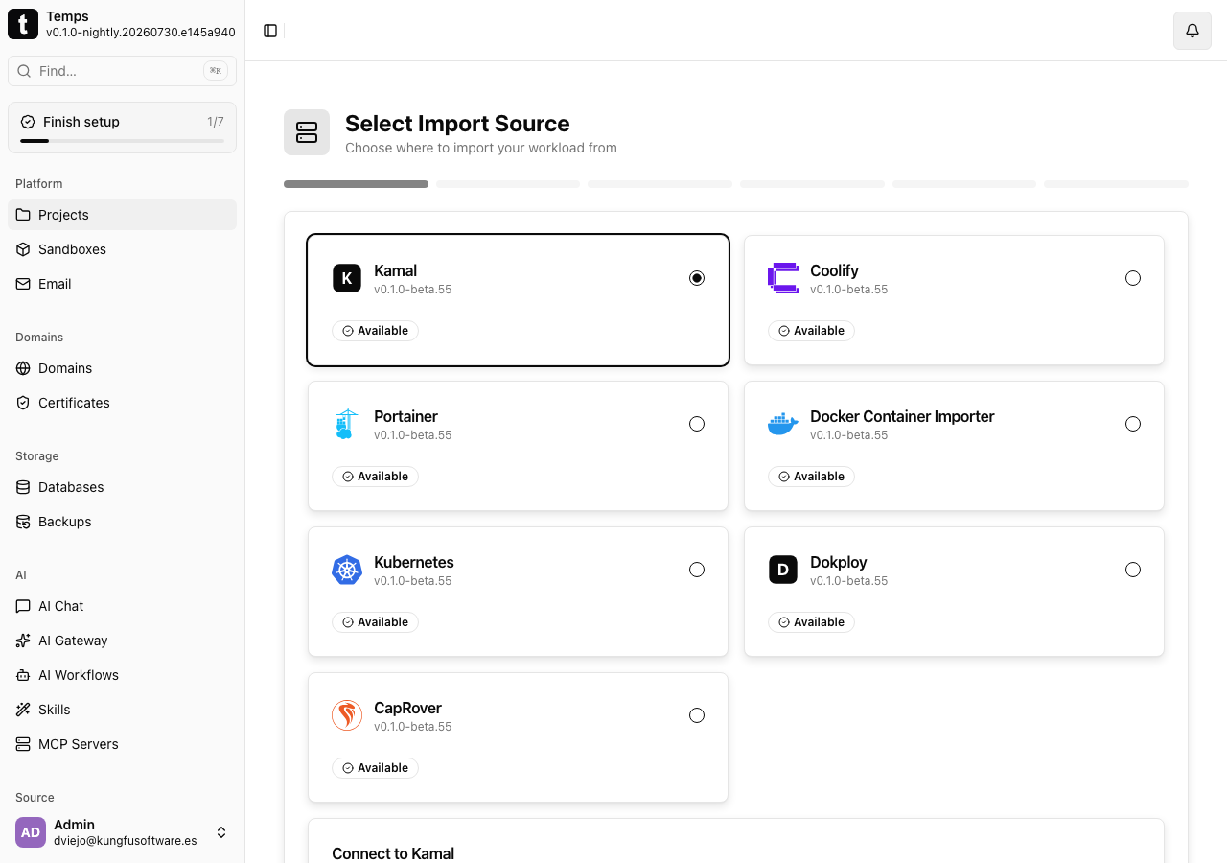Open the Finish setup checklist
This screenshot has height=863, width=1227.
[122, 128]
